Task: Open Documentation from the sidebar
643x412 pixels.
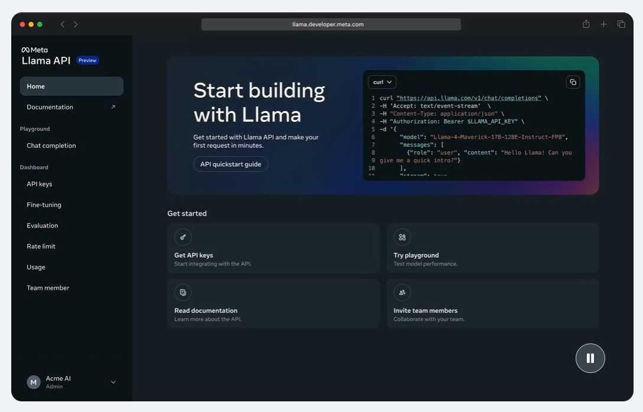Action: click(72, 107)
